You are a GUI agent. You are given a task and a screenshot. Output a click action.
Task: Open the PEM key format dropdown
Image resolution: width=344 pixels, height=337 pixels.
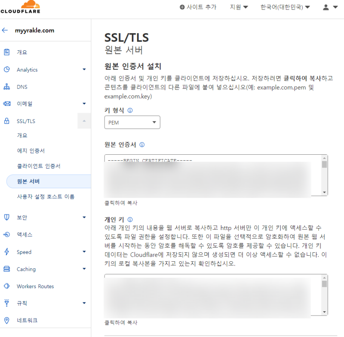132,123
